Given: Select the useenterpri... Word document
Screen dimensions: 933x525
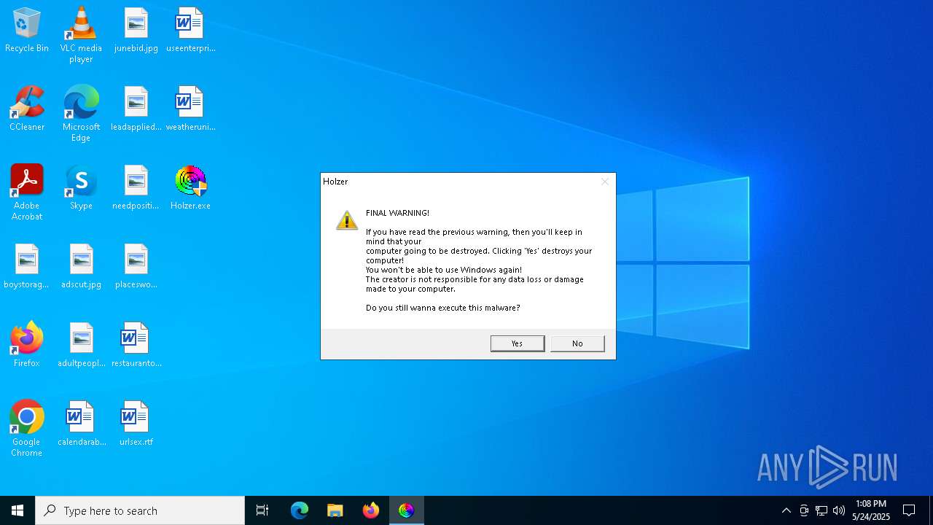Looking at the screenshot, I should (x=190, y=31).
